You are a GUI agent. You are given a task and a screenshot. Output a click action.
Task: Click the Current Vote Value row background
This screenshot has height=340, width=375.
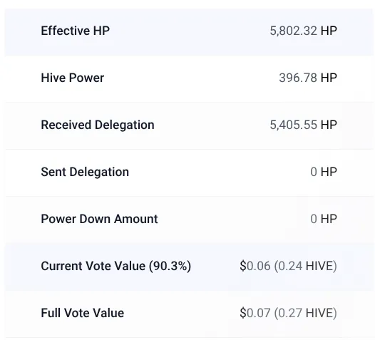point(189,267)
